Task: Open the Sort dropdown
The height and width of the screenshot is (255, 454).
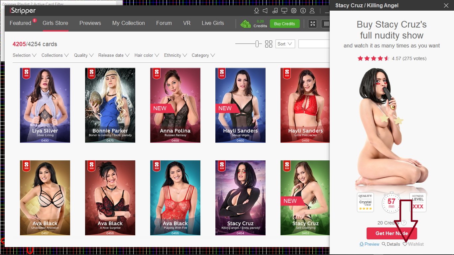Action: [x=285, y=44]
